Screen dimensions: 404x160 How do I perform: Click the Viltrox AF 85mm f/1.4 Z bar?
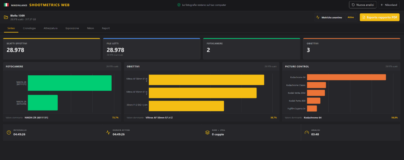(203, 93)
